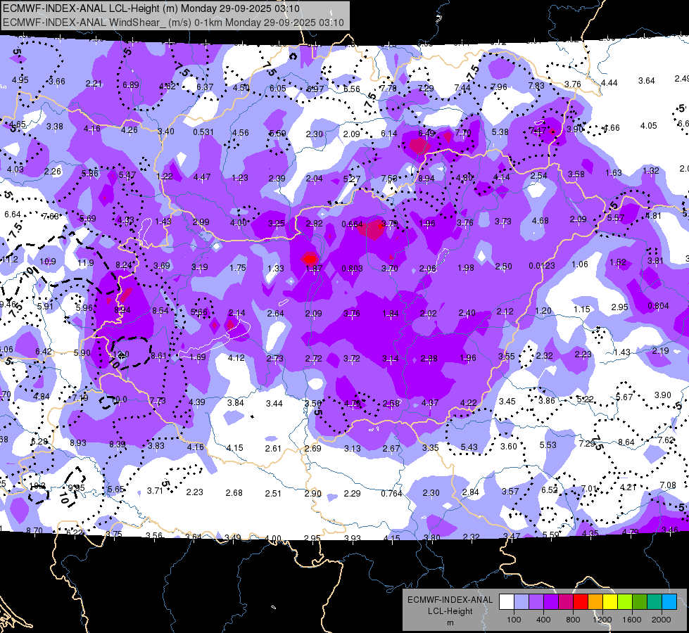The height and width of the screenshot is (633, 689).
Task: Click the wind shear value 3.14
Action: click(x=390, y=359)
